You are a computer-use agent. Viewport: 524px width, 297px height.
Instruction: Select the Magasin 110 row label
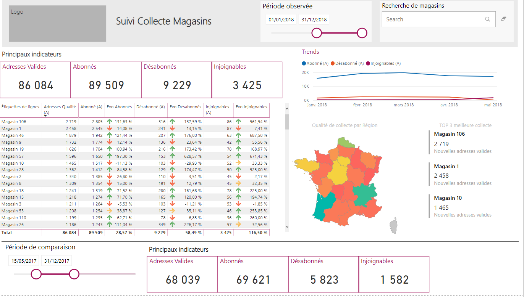point(14,218)
